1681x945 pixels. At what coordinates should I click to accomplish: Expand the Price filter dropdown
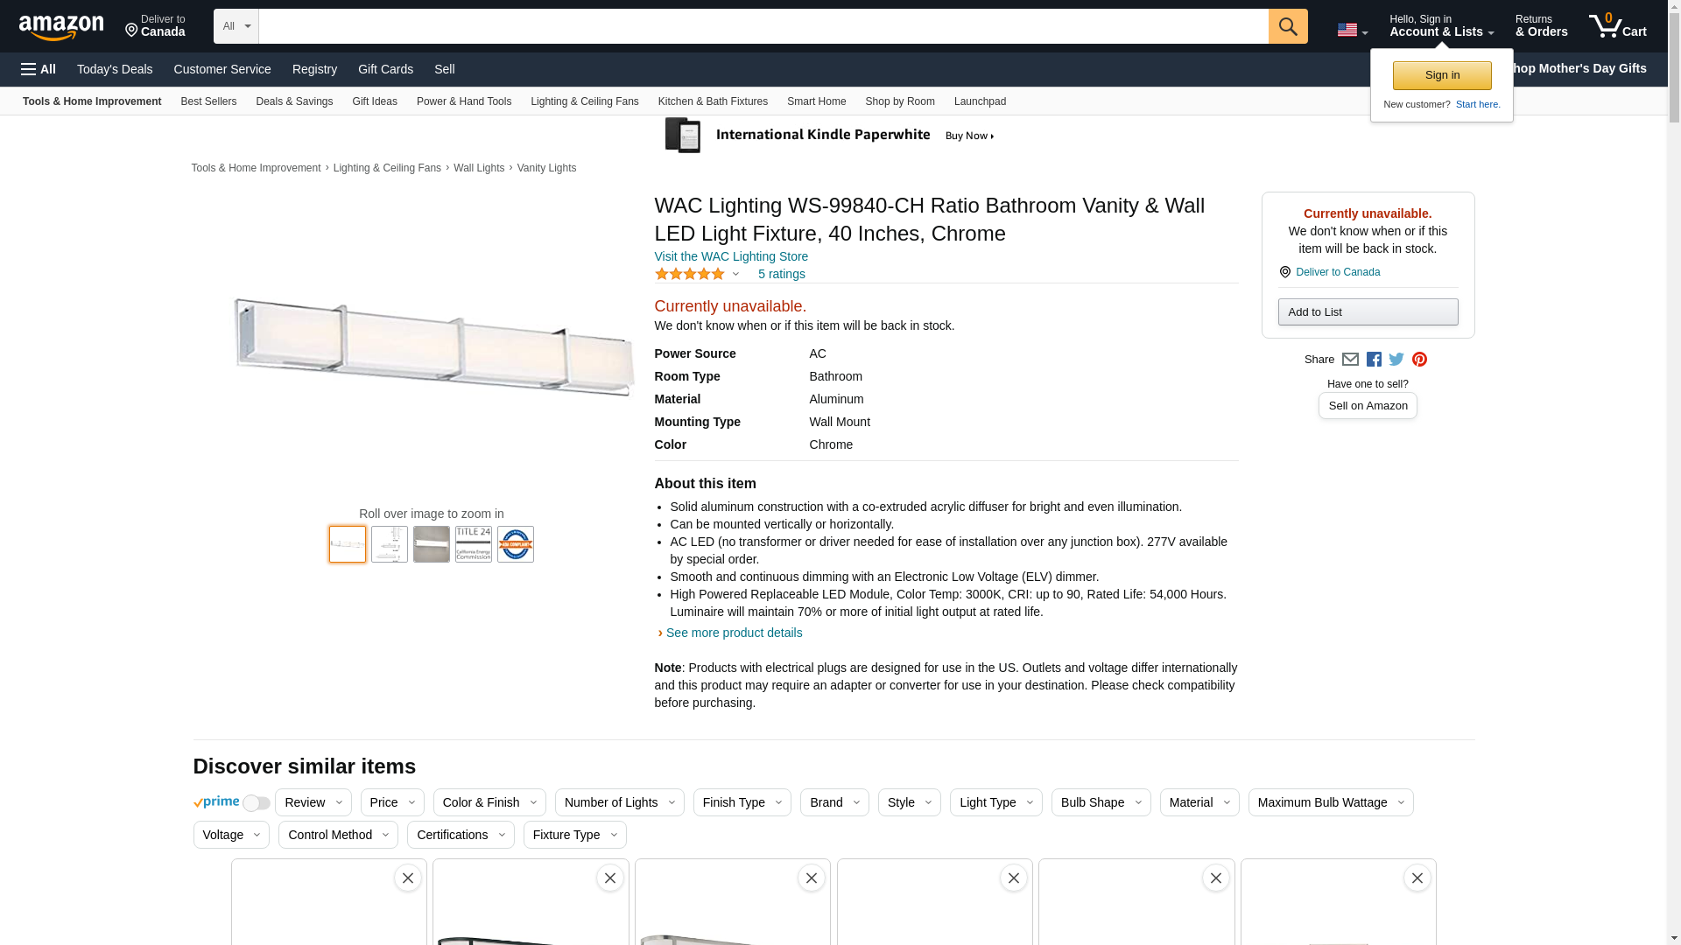(x=392, y=802)
